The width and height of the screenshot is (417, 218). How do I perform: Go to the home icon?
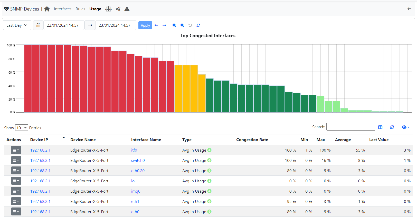click(47, 9)
